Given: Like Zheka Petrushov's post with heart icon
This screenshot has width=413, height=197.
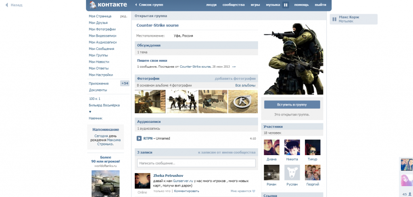Looking at the screenshot, I should pos(254,191).
